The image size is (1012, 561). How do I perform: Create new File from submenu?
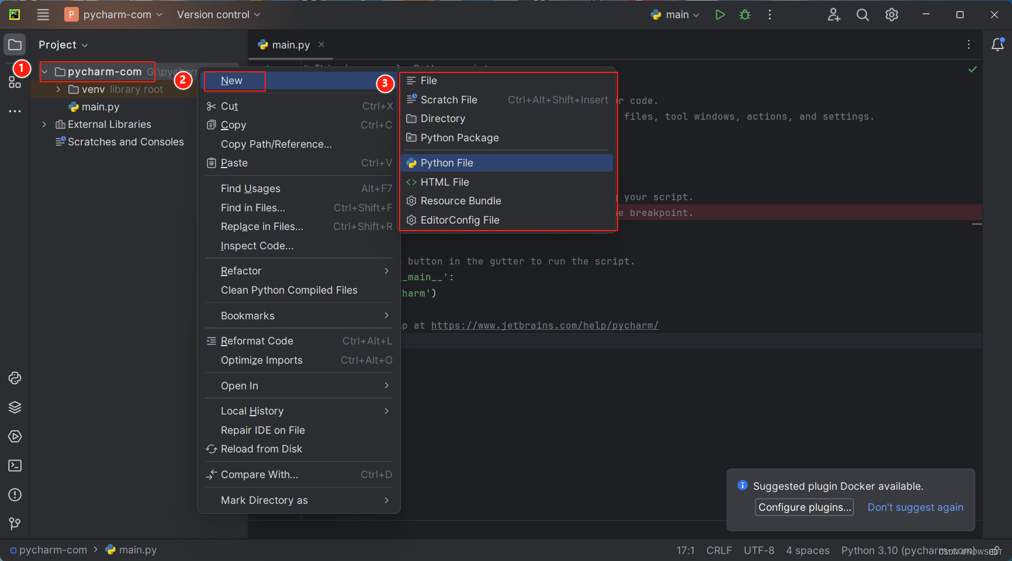[507, 81]
